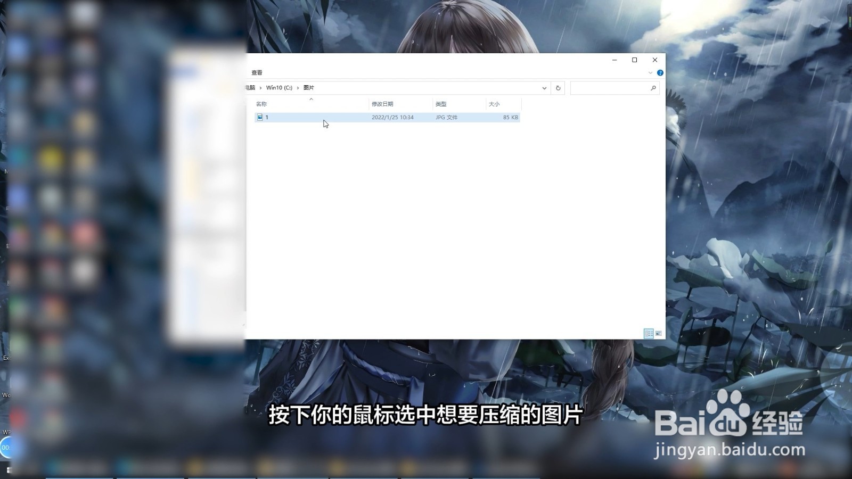Maximize the Explorer window

[635, 60]
